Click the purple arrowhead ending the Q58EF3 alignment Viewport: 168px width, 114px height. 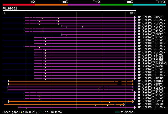coord(135,35)
